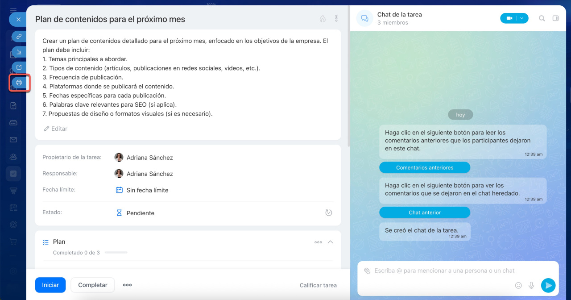Open more actions next to Completar
Image resolution: width=571 pixels, height=300 pixels.
(128, 285)
